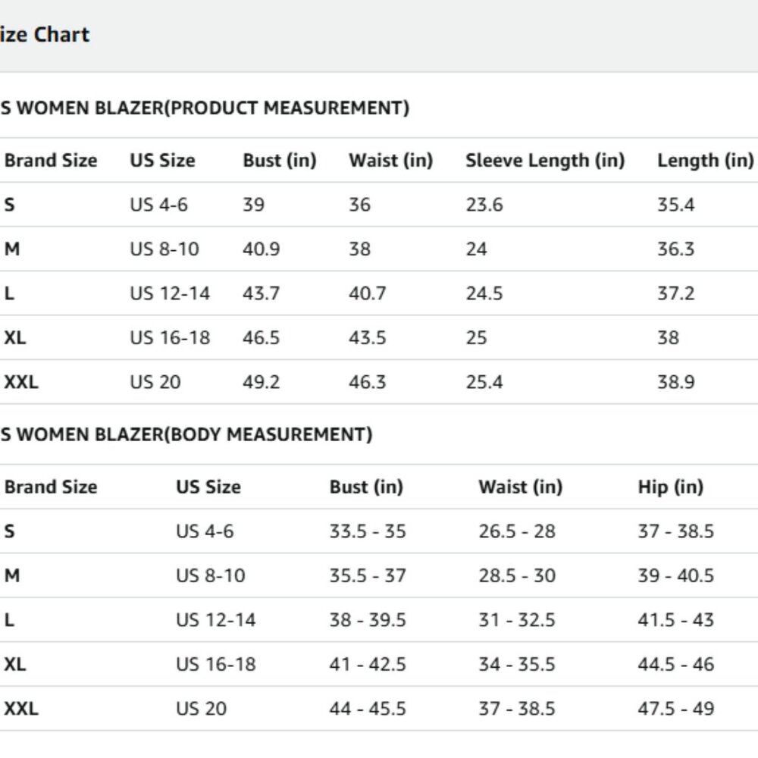This screenshot has width=758, height=758.
Task: Click the product waist value 40.7
Action: 368,293
